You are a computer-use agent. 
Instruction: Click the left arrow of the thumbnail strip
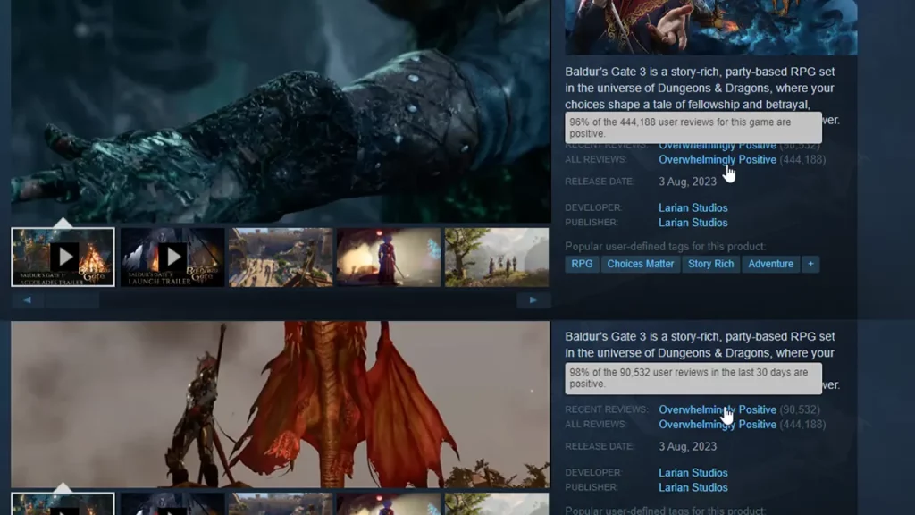pos(27,300)
